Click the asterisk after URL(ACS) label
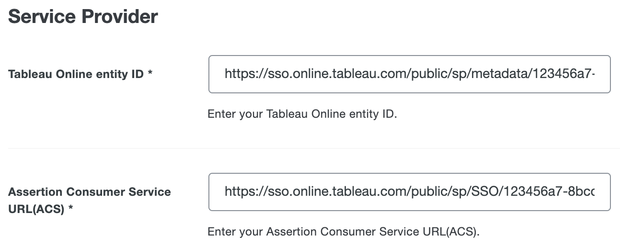The image size is (620, 247). point(70,209)
